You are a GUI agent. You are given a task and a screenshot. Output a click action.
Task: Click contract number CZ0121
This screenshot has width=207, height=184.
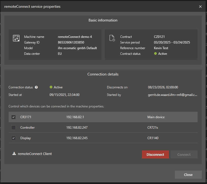point(159,37)
